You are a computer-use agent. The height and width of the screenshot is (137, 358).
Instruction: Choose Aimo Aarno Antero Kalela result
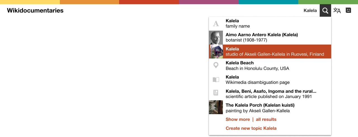coord(270,38)
